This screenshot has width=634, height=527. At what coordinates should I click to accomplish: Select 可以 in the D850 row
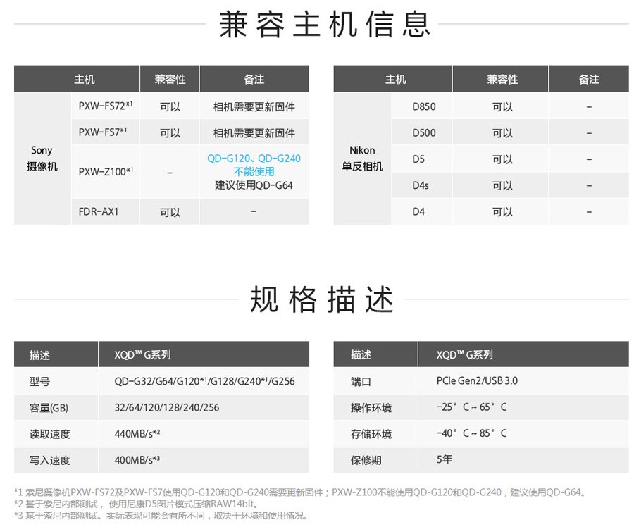pos(502,107)
